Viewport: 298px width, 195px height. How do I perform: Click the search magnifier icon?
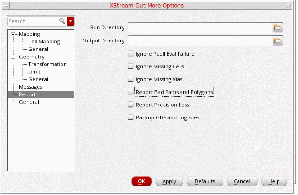coord(62,21)
